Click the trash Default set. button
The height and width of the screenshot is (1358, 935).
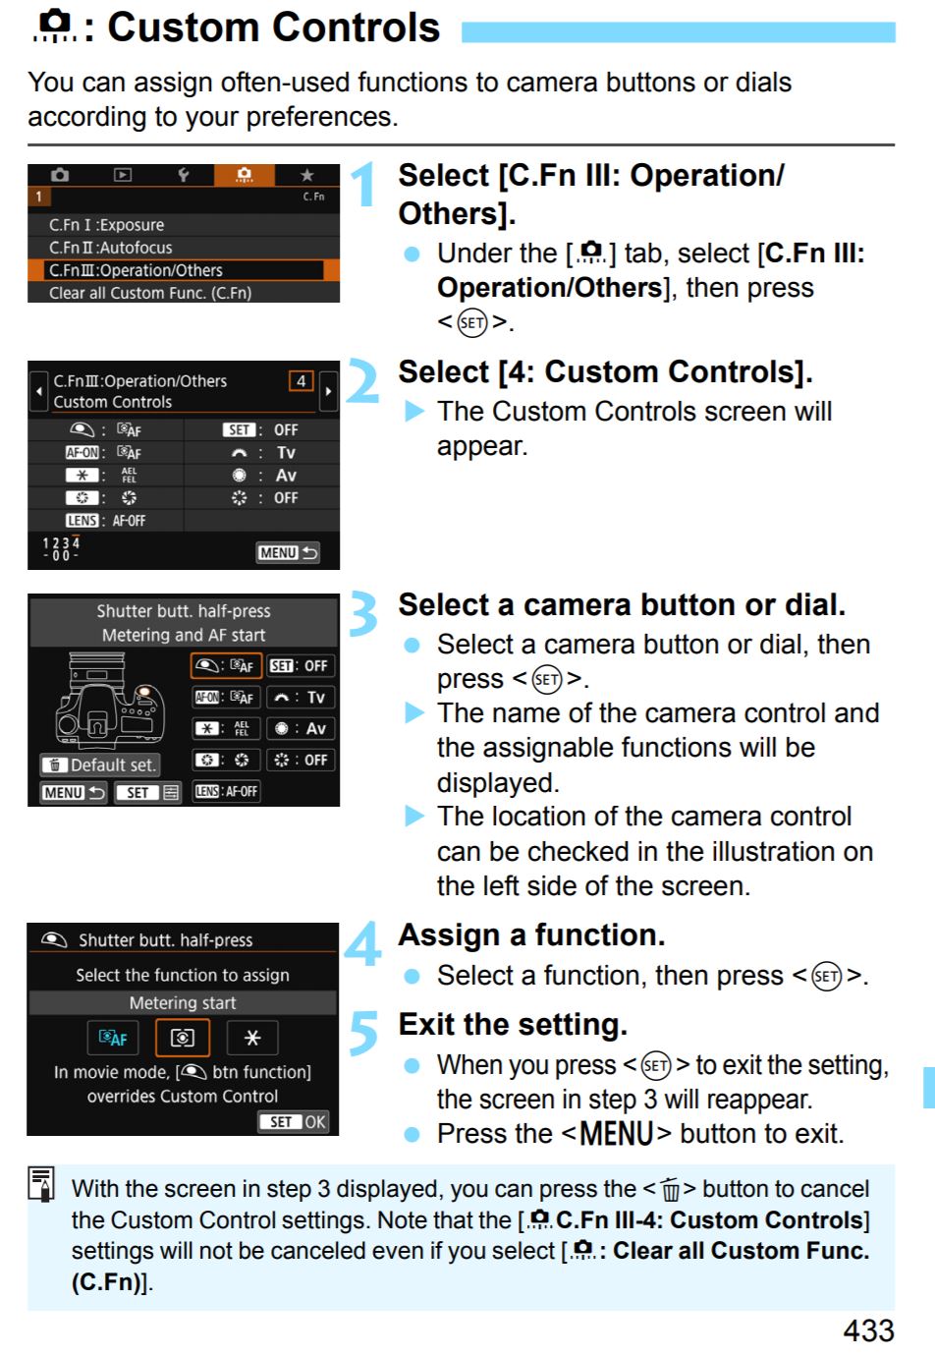[100, 764]
